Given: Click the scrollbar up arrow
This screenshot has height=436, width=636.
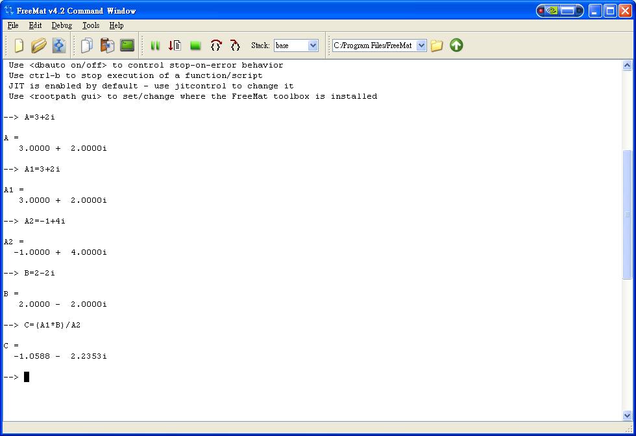Looking at the screenshot, I should tap(627, 66).
